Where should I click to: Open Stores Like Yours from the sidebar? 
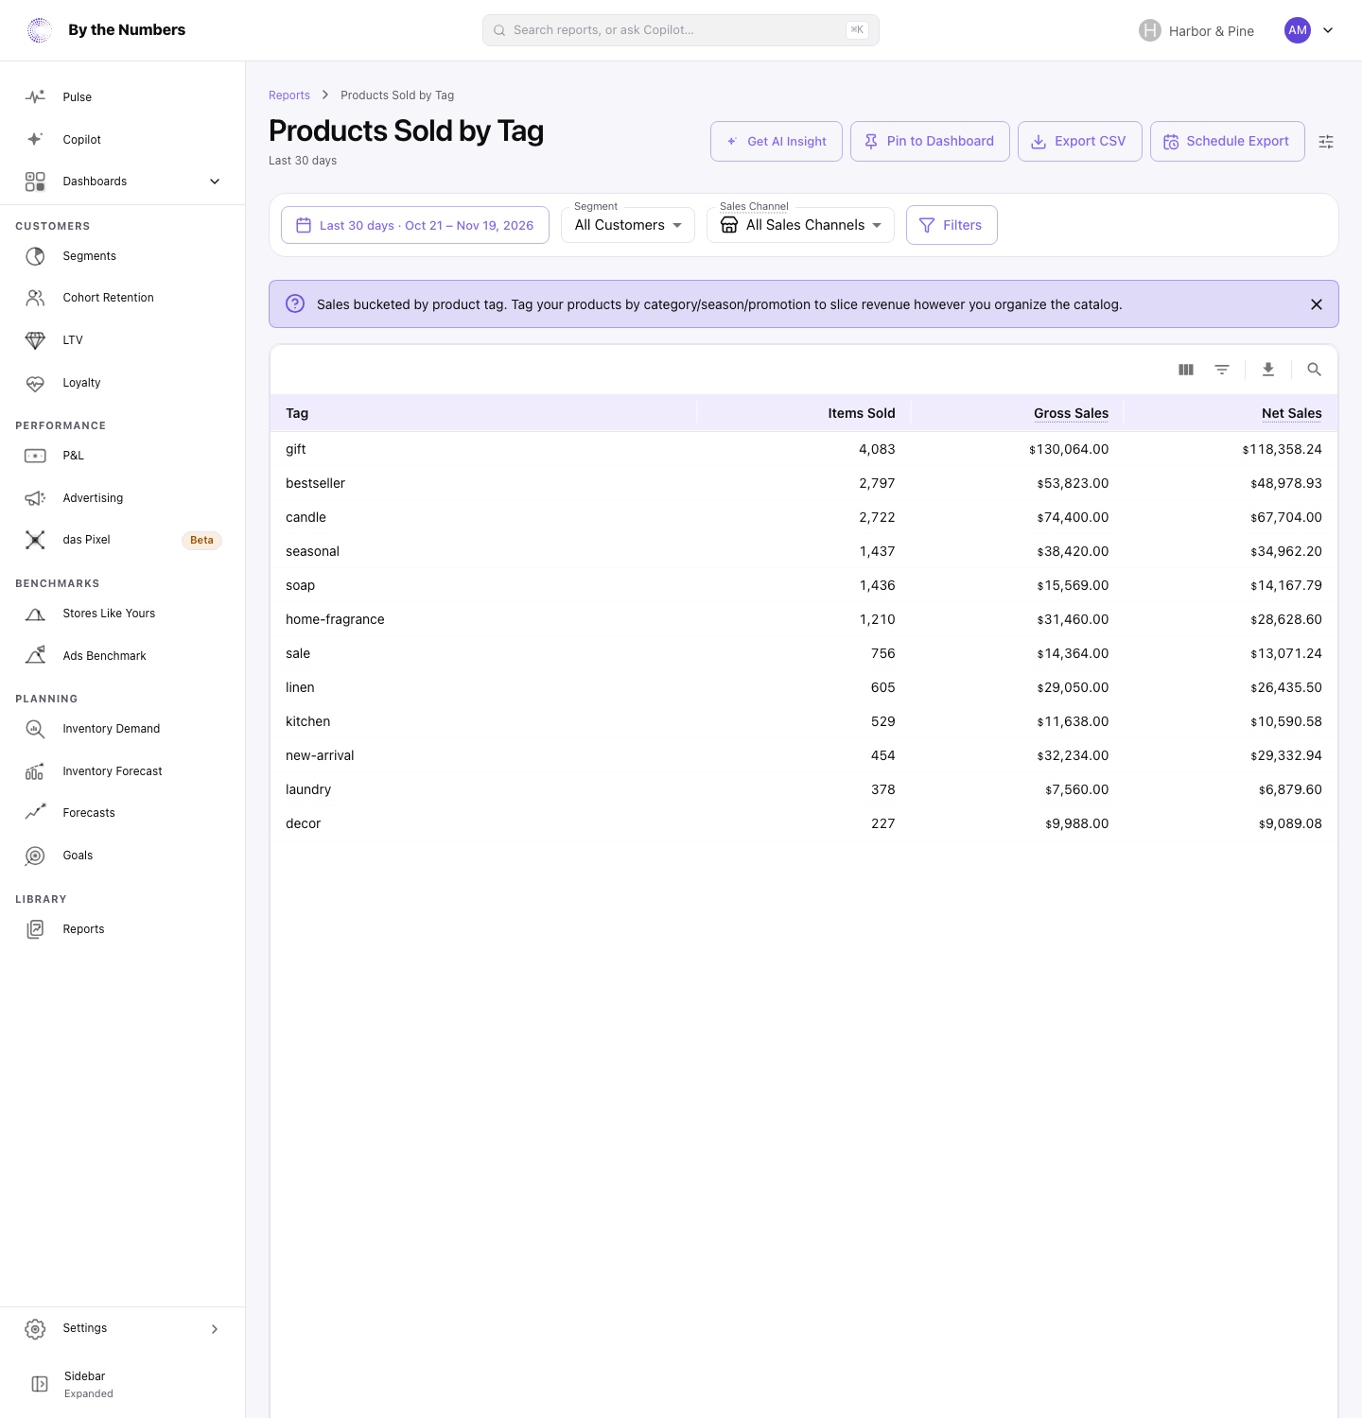pyautogui.click(x=123, y=614)
